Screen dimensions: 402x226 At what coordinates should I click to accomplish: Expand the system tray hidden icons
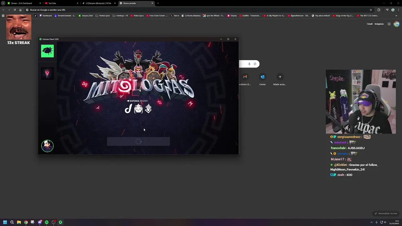click(x=372, y=222)
